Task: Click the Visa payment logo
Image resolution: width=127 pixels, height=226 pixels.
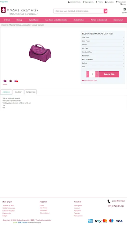Action: 119,221
